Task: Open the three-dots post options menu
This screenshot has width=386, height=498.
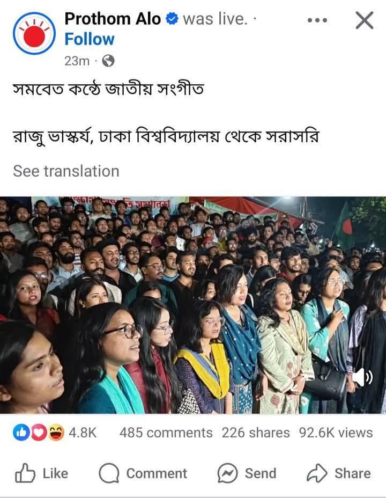Action: click(317, 20)
